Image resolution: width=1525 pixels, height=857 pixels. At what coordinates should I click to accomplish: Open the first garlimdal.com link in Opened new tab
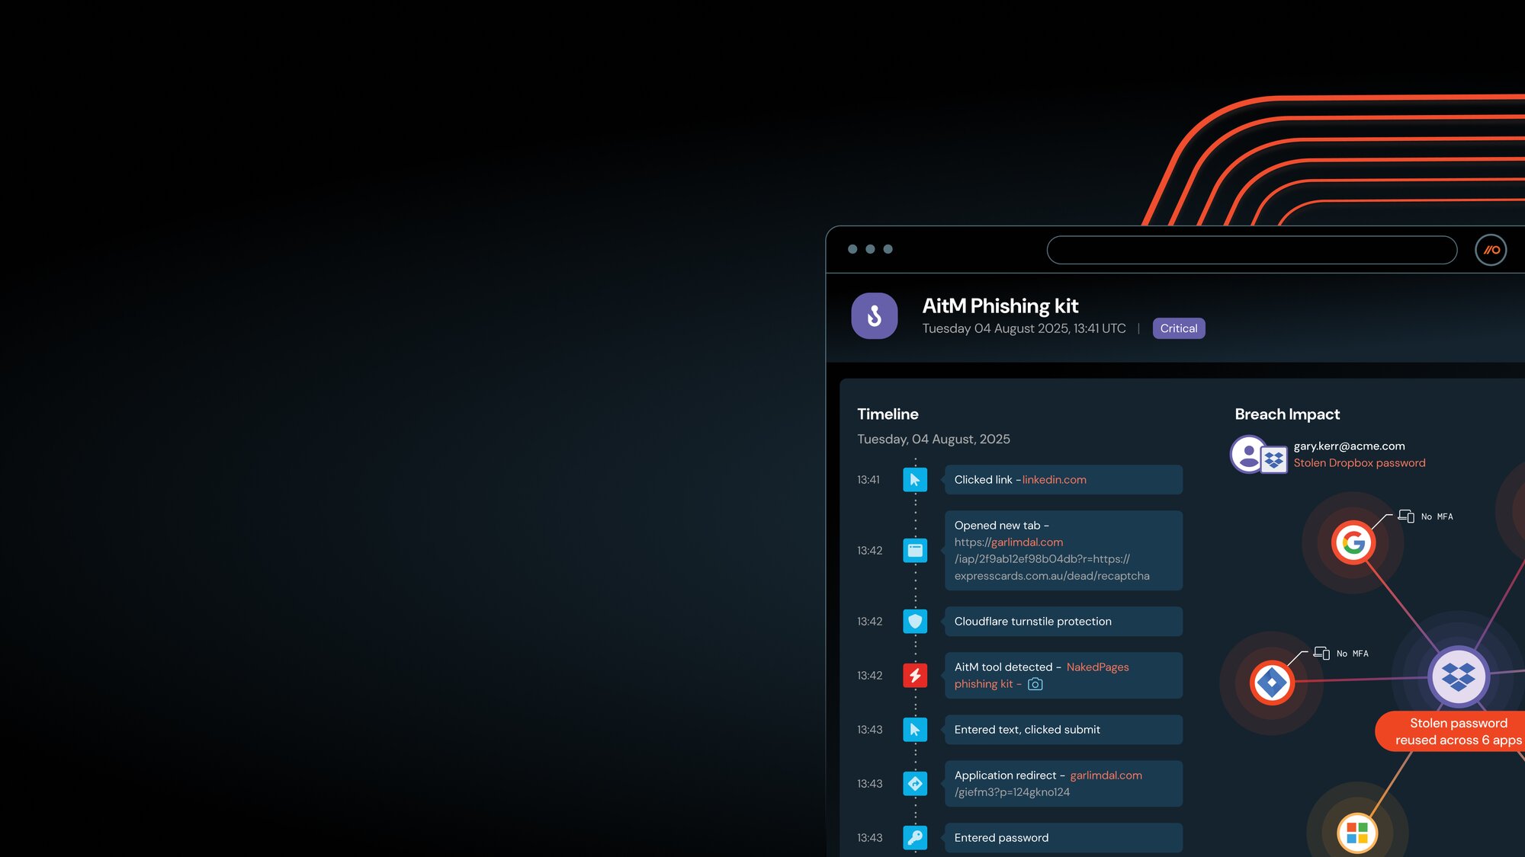(x=1026, y=542)
